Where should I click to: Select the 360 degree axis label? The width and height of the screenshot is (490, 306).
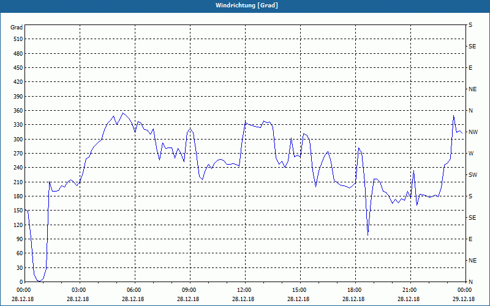tap(18, 111)
